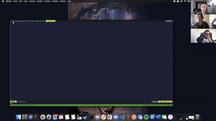
Task: Select the highlighted finalfile buffer tab
Action: [x=50, y=21]
